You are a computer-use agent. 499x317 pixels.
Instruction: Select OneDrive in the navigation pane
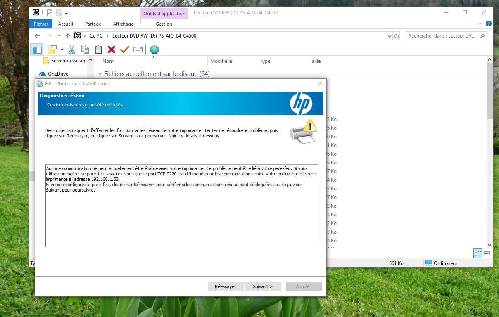[54, 74]
